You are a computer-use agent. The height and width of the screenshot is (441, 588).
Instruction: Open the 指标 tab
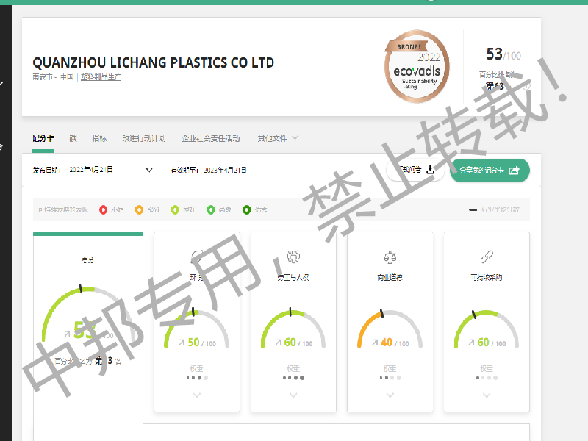click(x=99, y=138)
